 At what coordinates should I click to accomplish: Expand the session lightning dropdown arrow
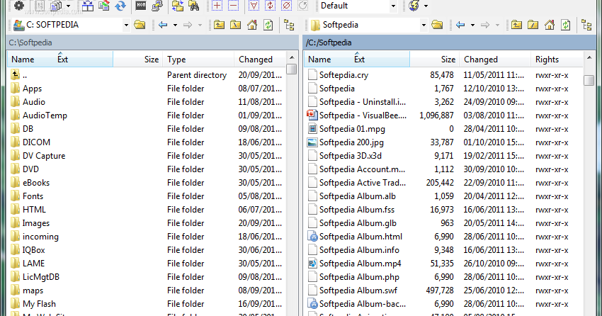tap(426, 6)
